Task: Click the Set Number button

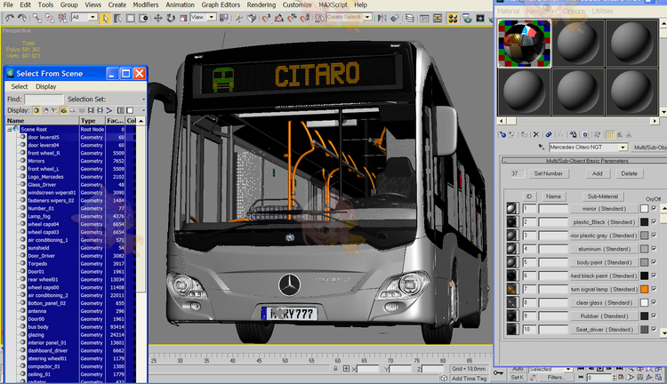Action: point(549,173)
